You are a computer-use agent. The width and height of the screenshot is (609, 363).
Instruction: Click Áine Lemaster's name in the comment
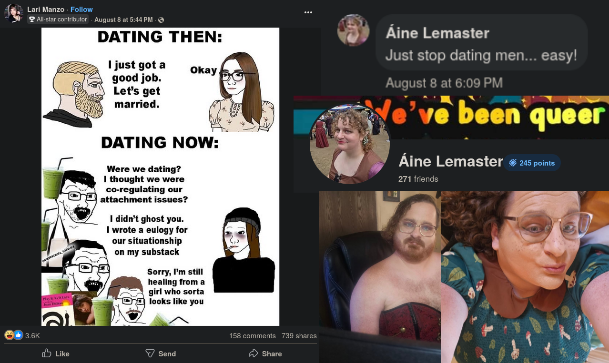point(437,33)
